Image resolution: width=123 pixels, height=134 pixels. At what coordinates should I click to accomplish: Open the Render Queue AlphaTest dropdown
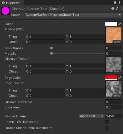pyautogui.click(x=92, y=116)
